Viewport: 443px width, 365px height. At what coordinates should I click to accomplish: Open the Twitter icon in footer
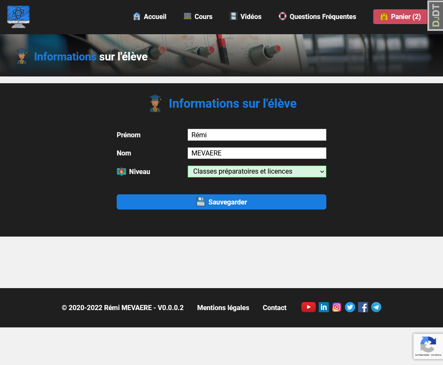coord(350,307)
